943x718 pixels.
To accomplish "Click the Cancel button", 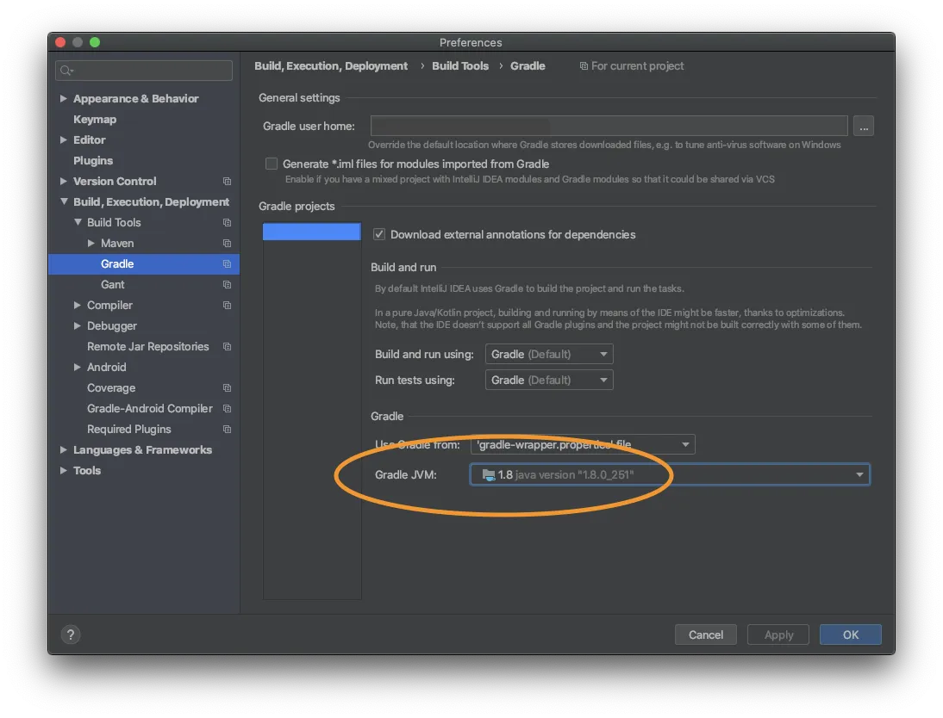I will [x=705, y=634].
